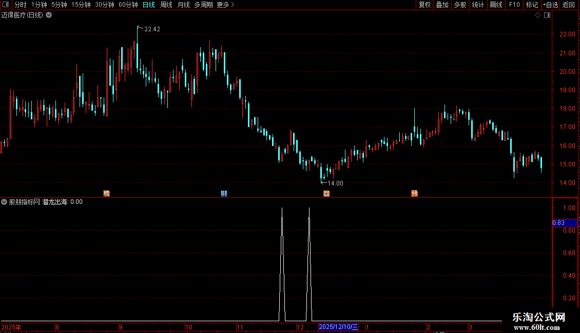
Task: Click the 18.00 price axis label
Action: pos(567,109)
